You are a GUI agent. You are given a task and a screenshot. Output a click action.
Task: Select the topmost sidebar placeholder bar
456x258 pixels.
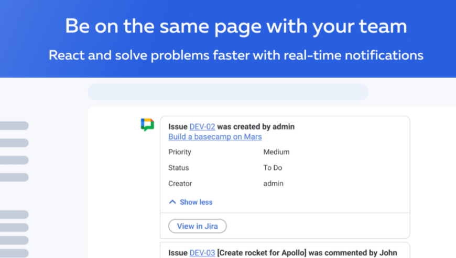(14, 125)
